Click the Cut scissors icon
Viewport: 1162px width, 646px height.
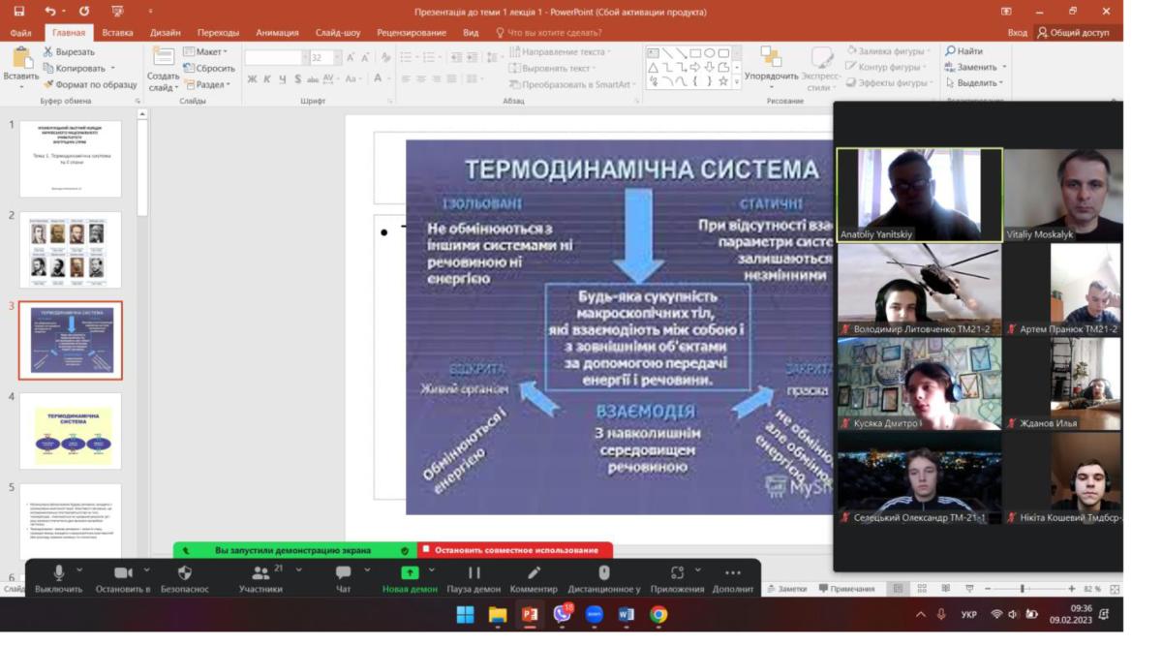[x=48, y=51]
